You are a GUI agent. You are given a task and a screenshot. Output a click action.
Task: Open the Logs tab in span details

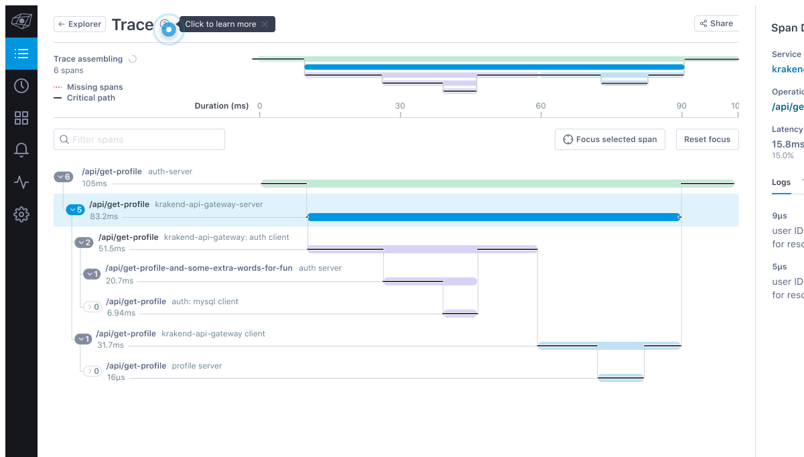(781, 182)
